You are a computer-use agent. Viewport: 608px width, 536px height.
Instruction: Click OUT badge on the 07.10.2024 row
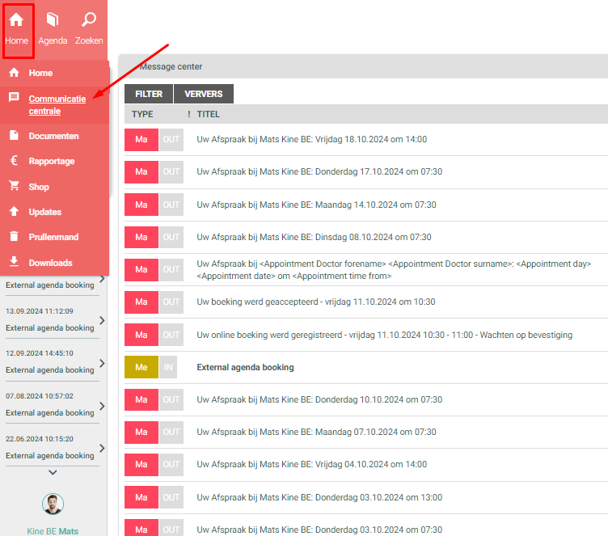pos(171,432)
